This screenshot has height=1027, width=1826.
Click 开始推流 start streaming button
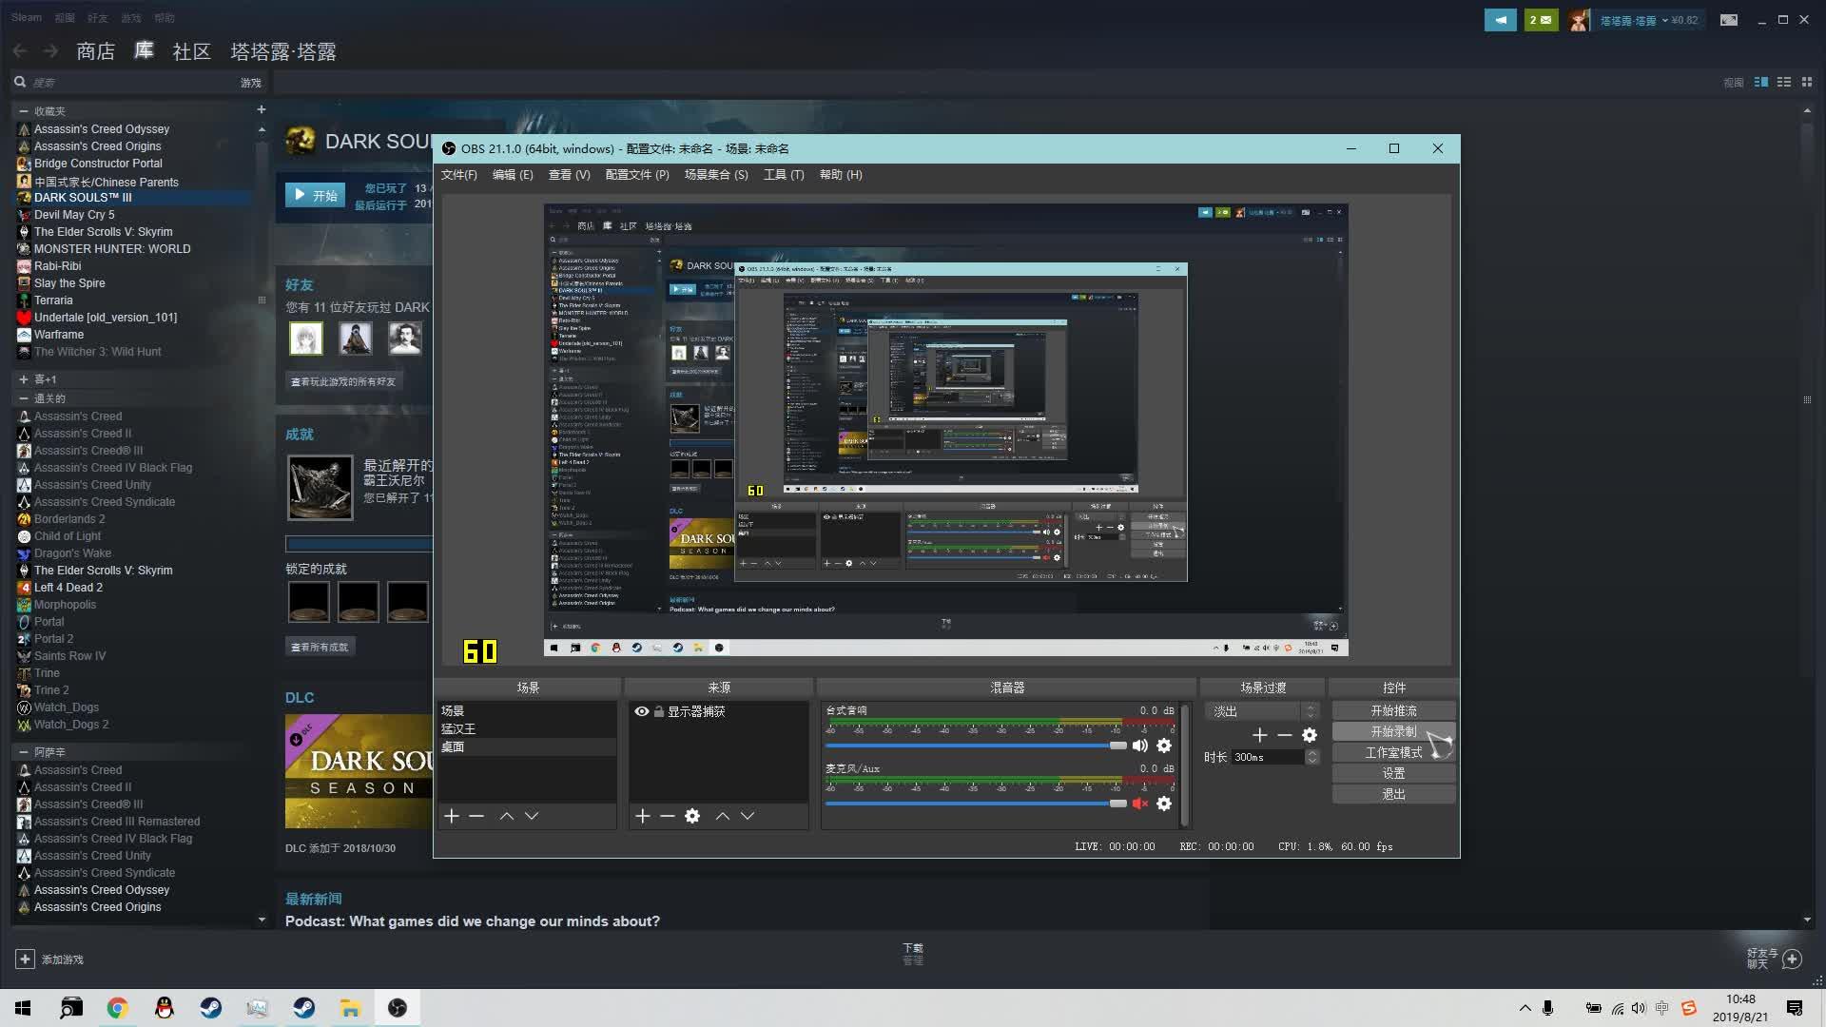coord(1393,710)
